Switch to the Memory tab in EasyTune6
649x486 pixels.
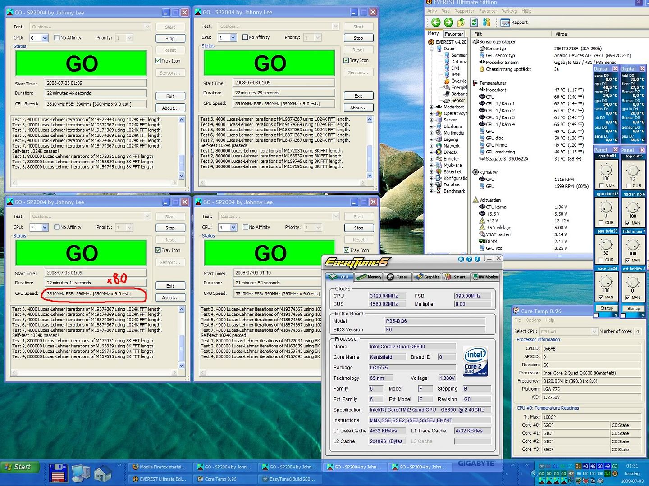369,277
